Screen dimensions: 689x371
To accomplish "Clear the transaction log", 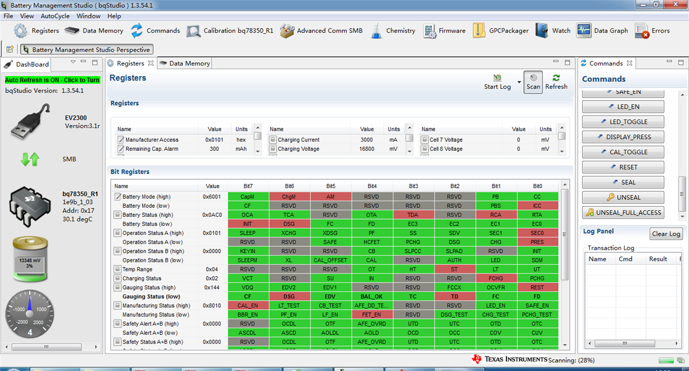I will [666, 234].
